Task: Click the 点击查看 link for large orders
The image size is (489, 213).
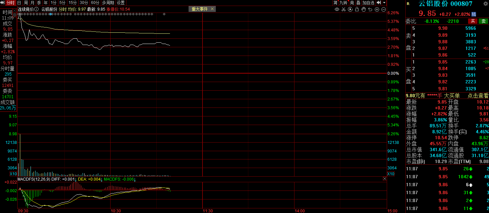Action: (478, 96)
